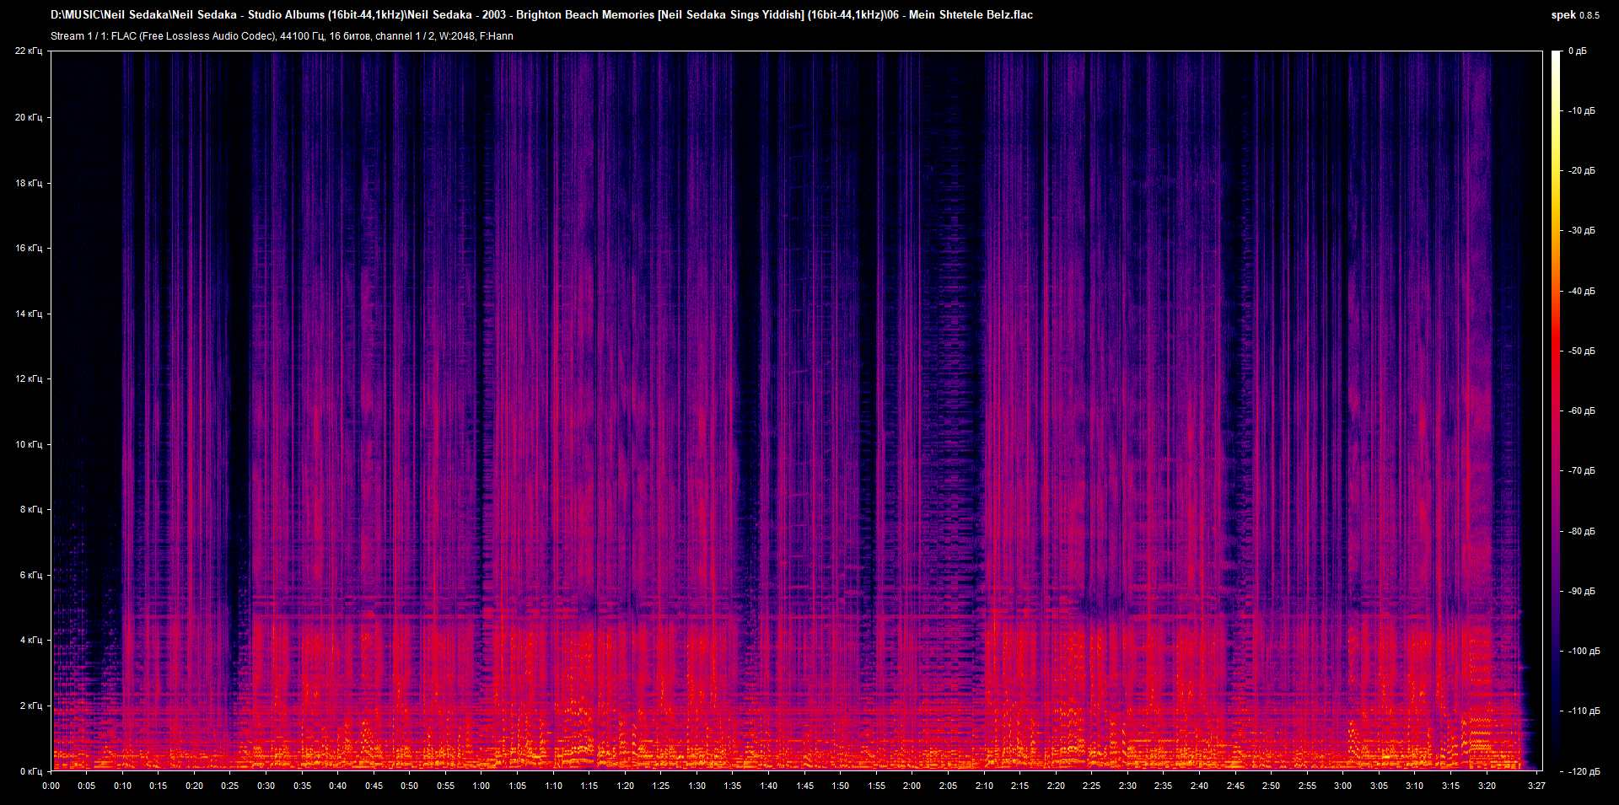
Task: Click the 2:30 time axis marker
Action: 1127,786
